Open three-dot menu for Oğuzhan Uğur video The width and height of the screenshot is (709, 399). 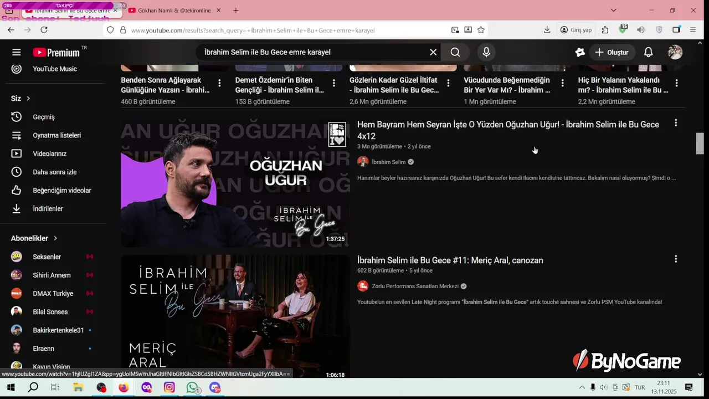click(x=676, y=123)
